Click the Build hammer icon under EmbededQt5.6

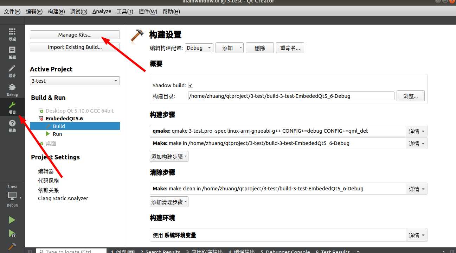point(49,126)
